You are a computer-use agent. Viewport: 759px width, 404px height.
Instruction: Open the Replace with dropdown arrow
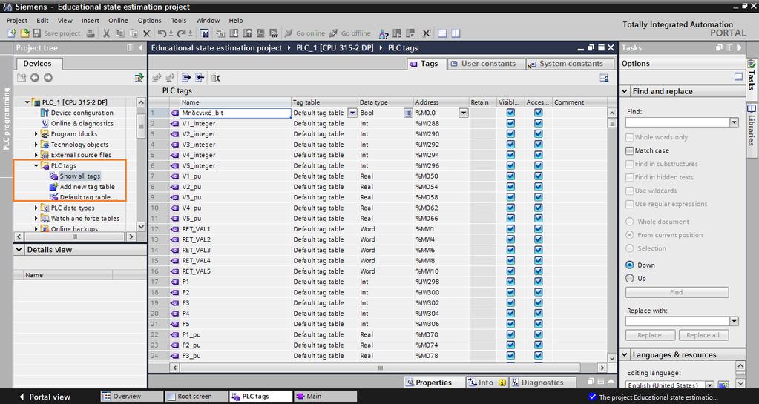[x=734, y=321]
